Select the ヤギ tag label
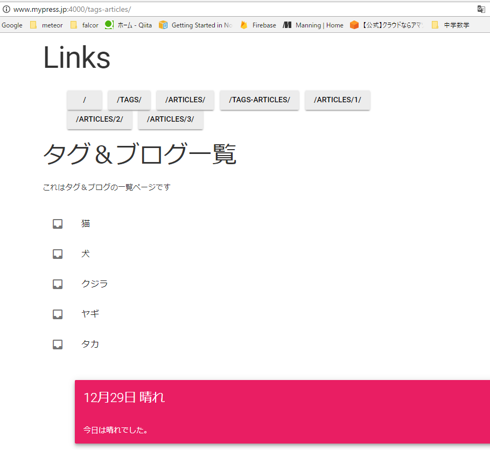The height and width of the screenshot is (450, 490). (x=90, y=314)
